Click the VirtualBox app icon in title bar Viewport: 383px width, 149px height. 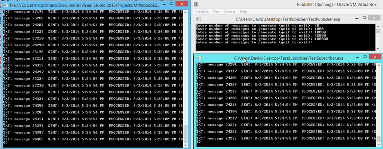[x=196, y=4]
